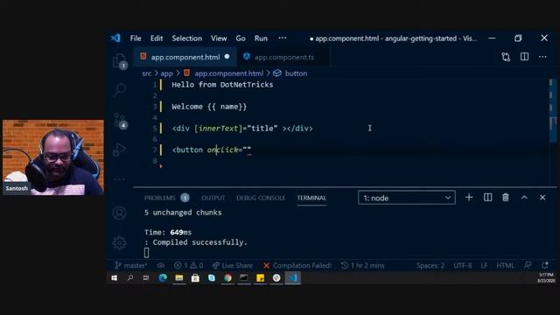Open the View menu
Image resolution: width=560 pixels, height=315 pixels.
[219, 38]
